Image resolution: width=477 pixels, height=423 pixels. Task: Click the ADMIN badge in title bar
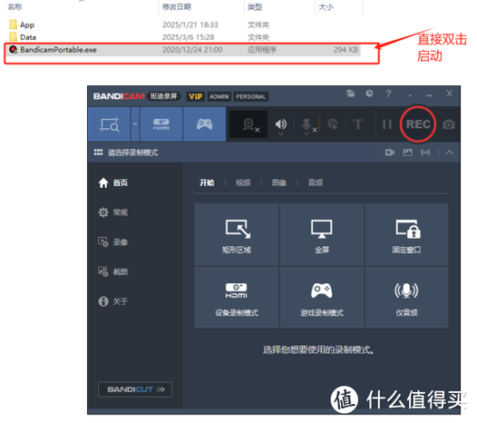click(219, 96)
